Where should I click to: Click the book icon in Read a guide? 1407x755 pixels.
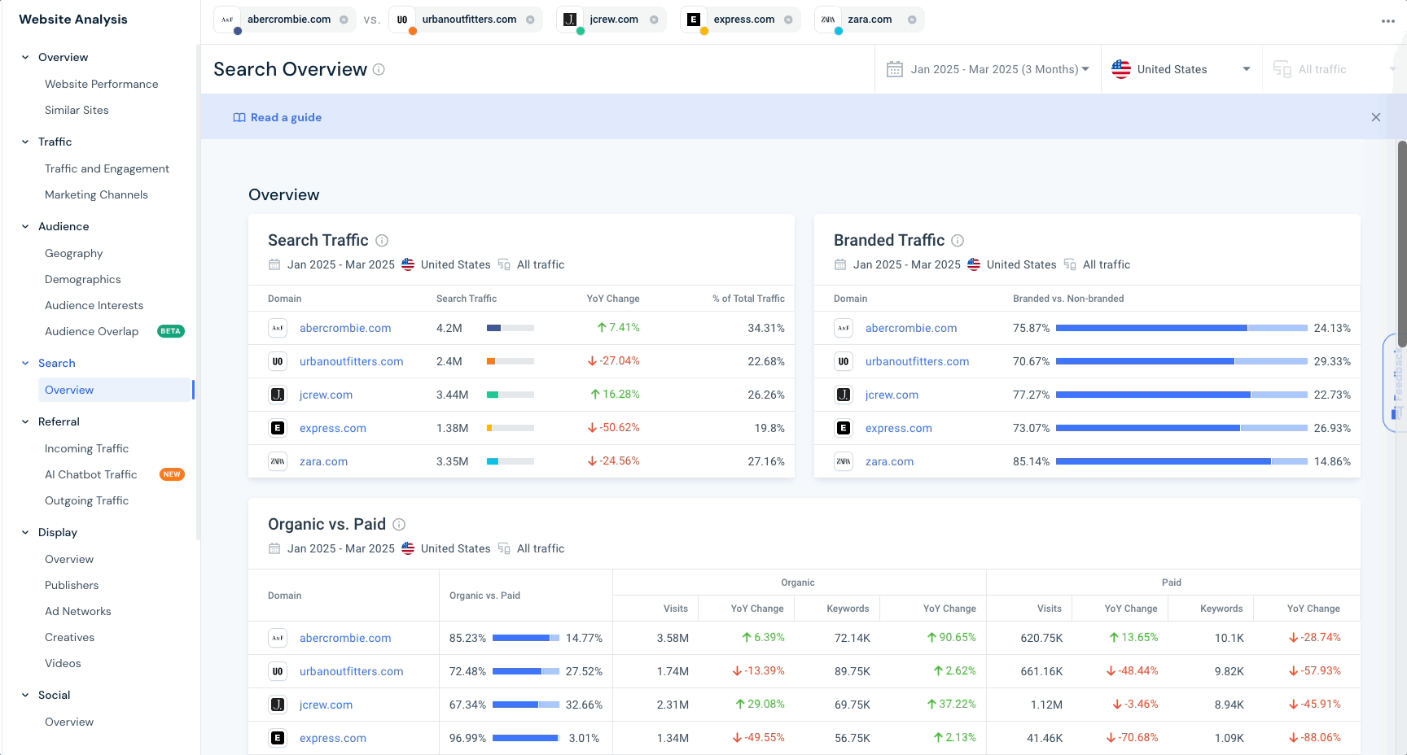pyautogui.click(x=239, y=117)
